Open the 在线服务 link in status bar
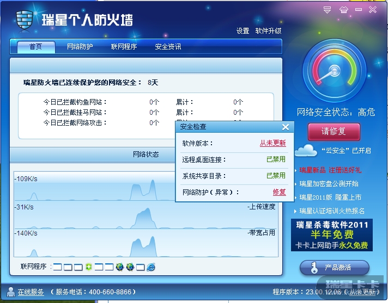The image size is (388, 303). pyautogui.click(x=31, y=292)
